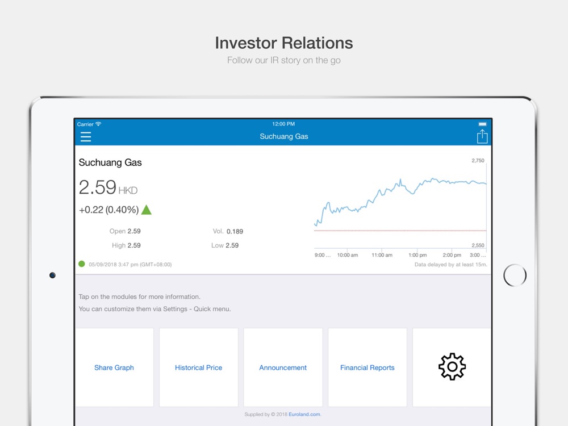
Task: Open the Announcement module
Action: pos(283,367)
